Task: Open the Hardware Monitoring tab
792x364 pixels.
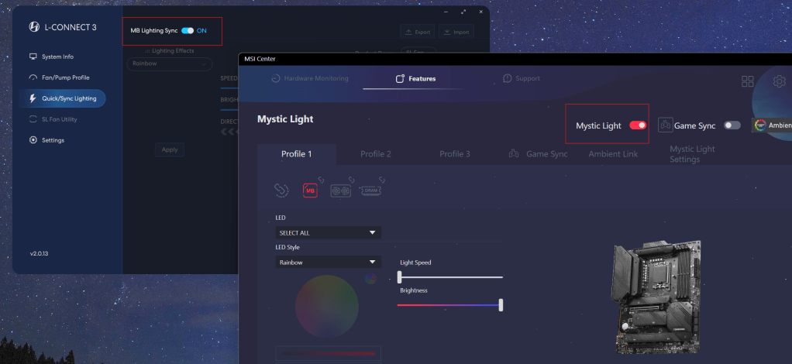Action: 310,78
